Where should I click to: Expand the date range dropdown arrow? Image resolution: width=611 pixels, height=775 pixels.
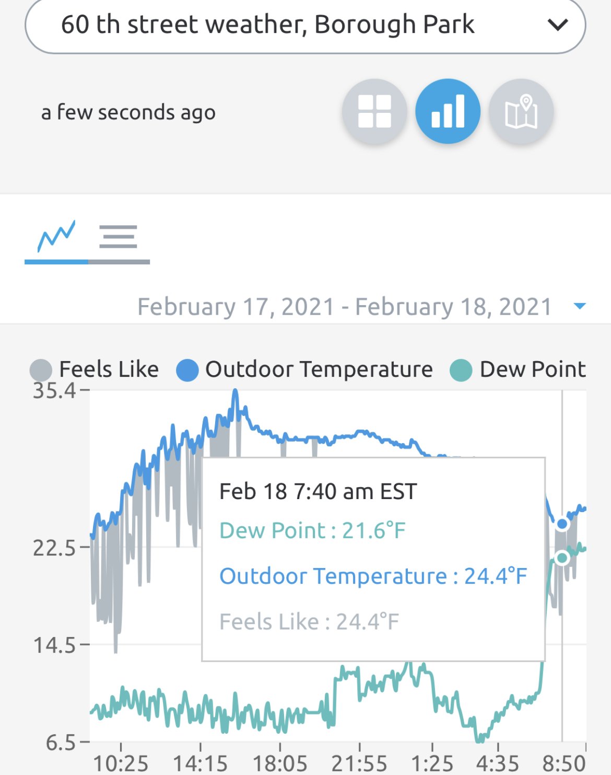[x=580, y=306]
